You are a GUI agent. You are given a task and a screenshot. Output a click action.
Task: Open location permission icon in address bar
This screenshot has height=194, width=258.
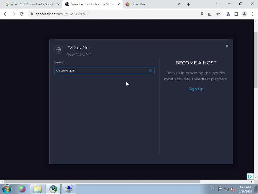click(202, 14)
